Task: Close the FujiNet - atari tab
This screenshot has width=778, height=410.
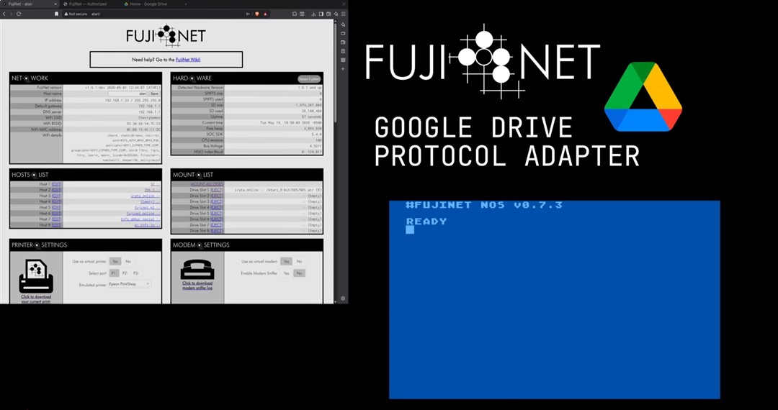Action: tap(55, 4)
